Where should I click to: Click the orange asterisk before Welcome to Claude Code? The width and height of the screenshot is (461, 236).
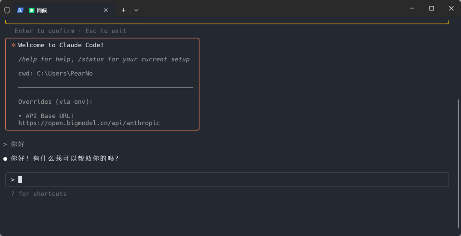tap(13, 45)
